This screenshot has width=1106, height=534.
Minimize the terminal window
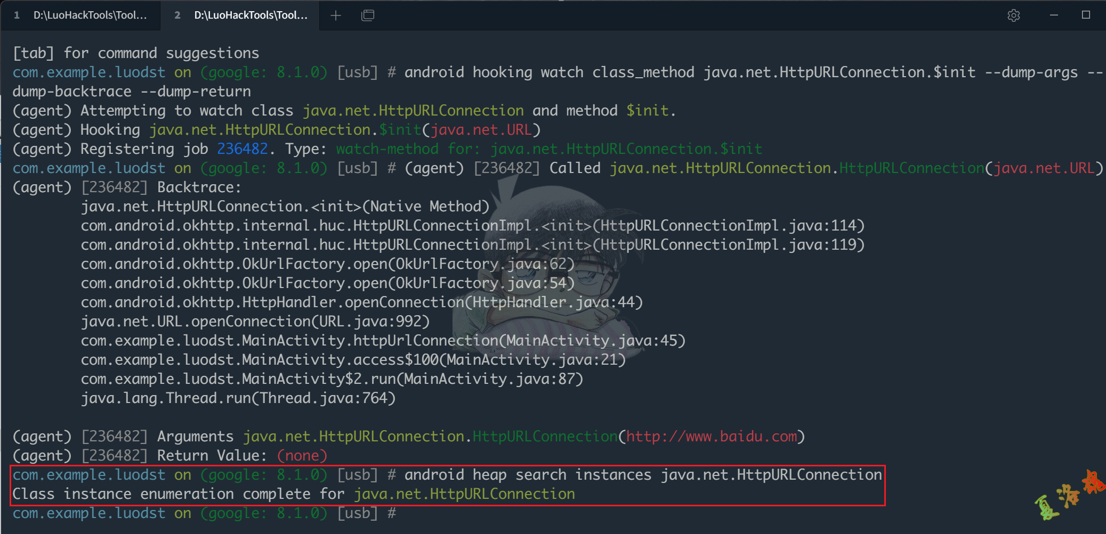click(x=1054, y=15)
